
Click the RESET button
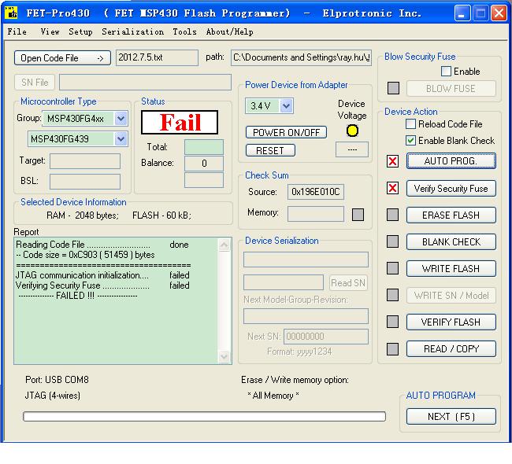pos(270,151)
